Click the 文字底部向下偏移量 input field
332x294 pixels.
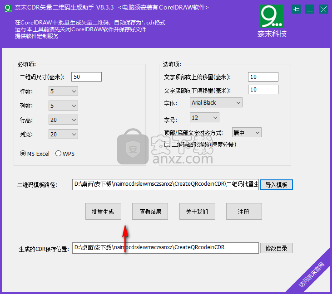tap(263, 90)
